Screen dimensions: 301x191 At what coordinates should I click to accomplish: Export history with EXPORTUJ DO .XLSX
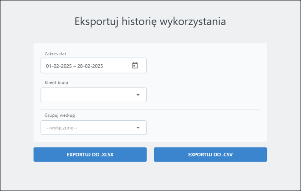(90, 155)
